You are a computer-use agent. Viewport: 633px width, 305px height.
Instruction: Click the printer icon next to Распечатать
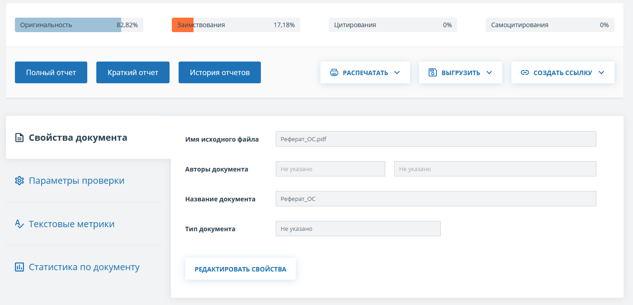334,72
